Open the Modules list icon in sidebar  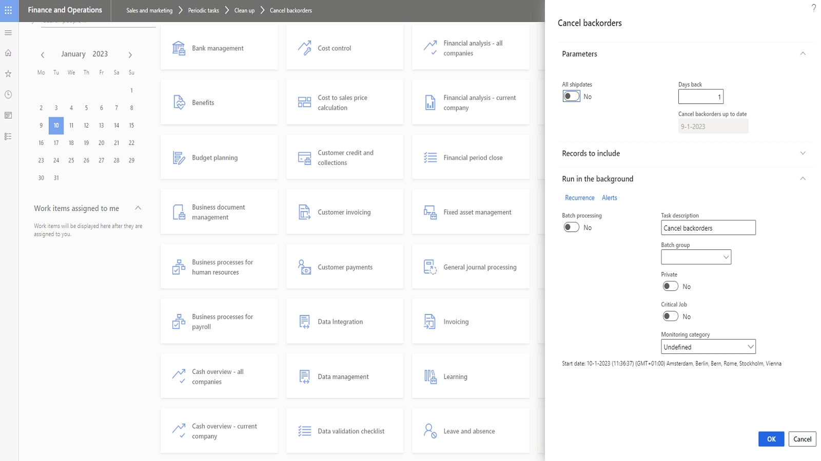(x=8, y=137)
